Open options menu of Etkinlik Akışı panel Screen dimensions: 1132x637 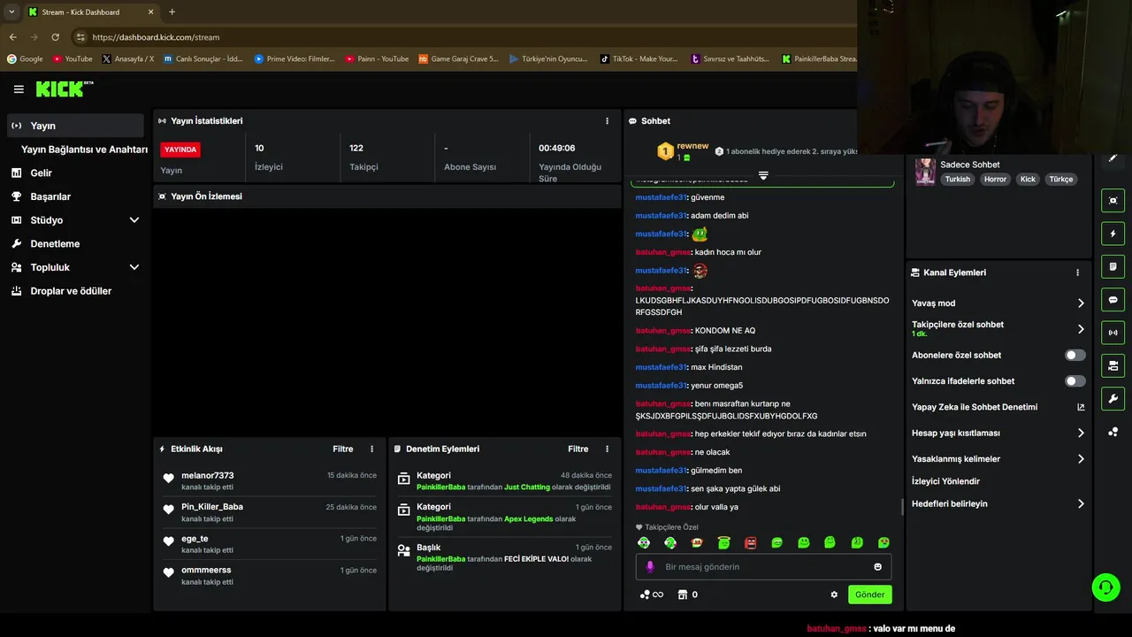pyautogui.click(x=371, y=449)
